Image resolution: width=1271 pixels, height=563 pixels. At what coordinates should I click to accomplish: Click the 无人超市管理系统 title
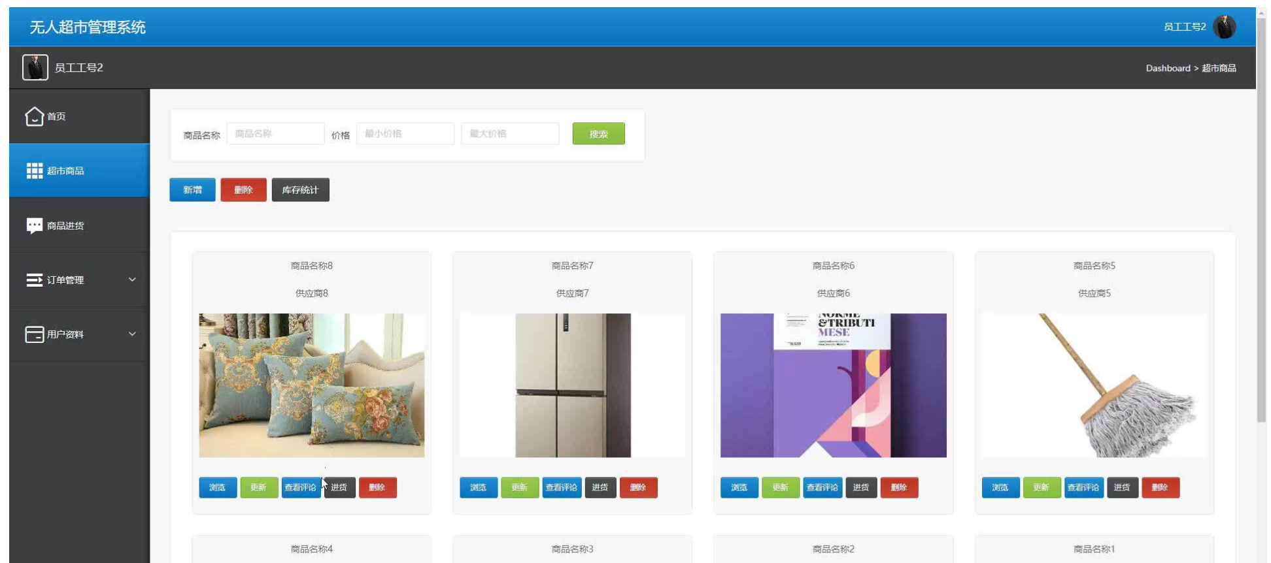[88, 27]
